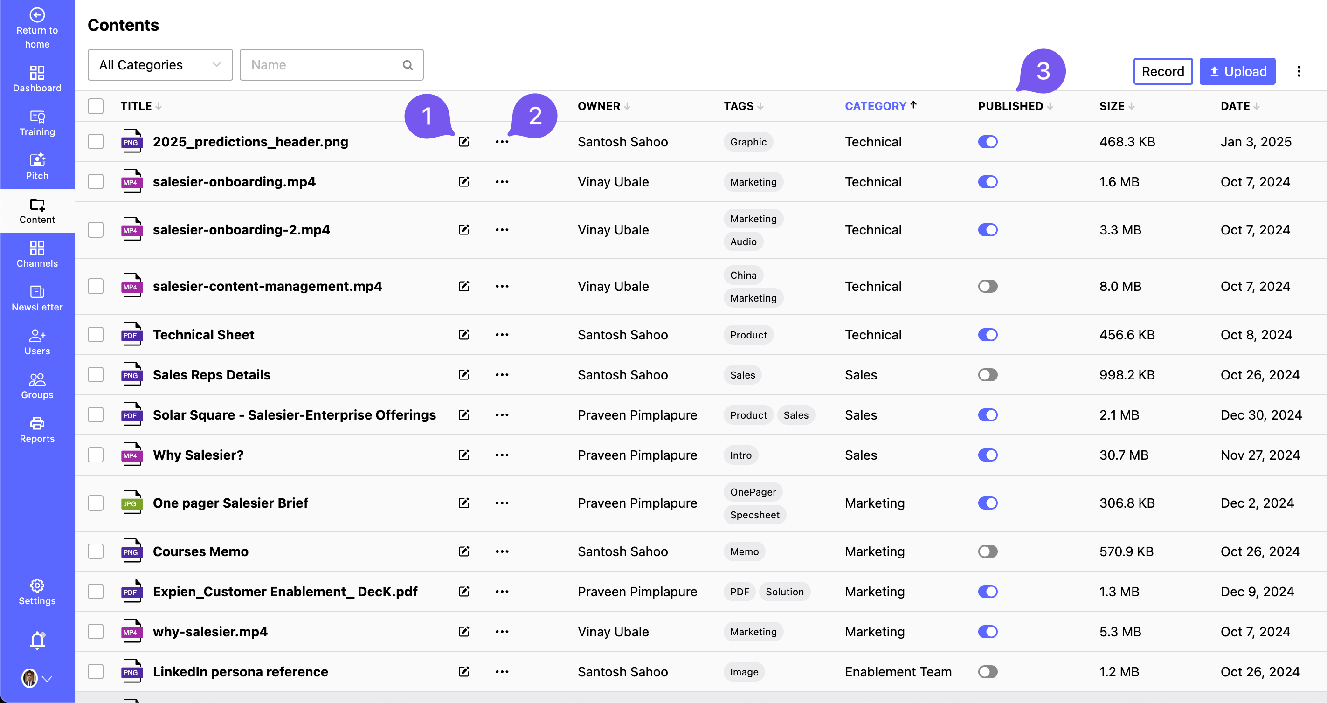
Task: Click the Upload button
Action: coord(1237,71)
